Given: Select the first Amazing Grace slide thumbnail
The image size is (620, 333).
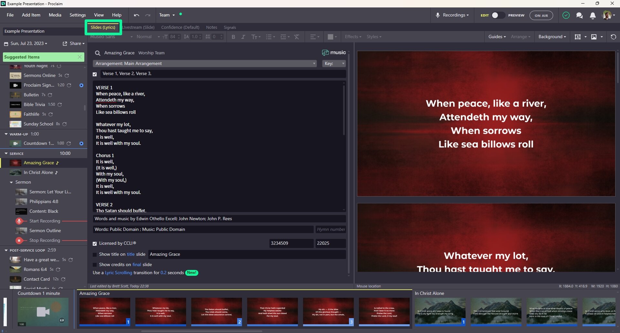Looking at the screenshot, I should tap(105, 311).
